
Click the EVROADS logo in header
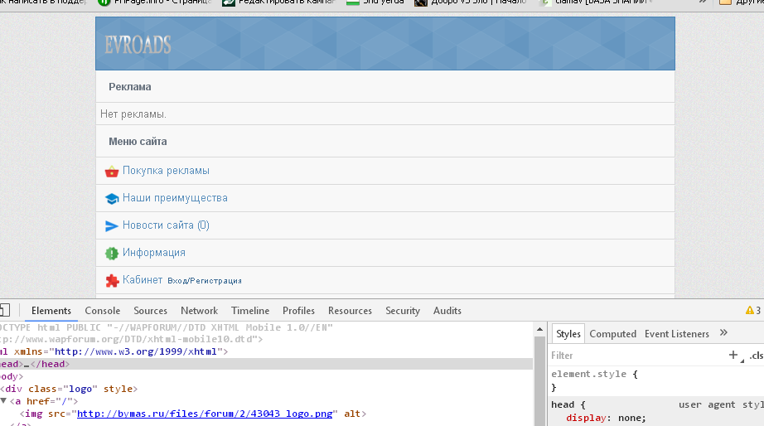138,45
